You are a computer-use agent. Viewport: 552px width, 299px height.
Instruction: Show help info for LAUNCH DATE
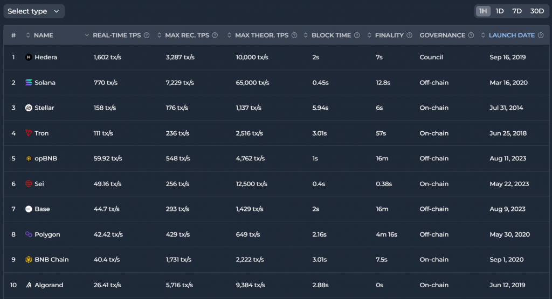(541, 35)
